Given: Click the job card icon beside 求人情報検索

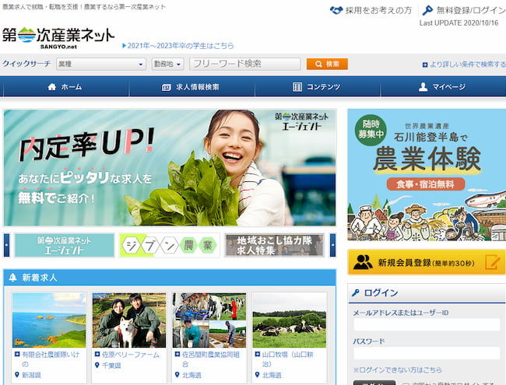Looking at the screenshot, I should click(166, 87).
